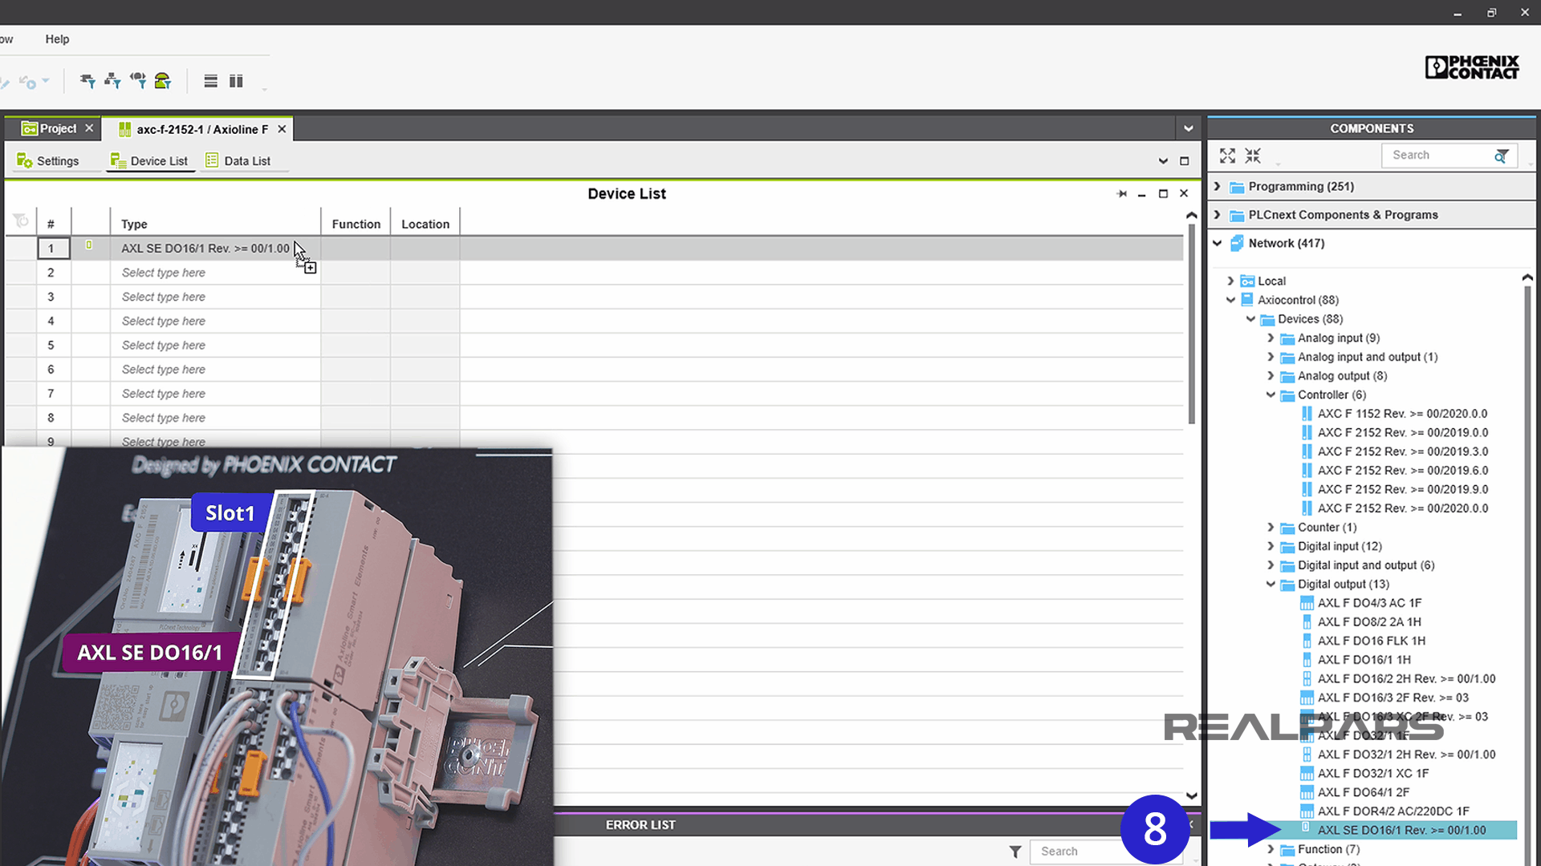1541x866 pixels.
Task: Expand the Digital input (12) folder
Action: coord(1271,546)
